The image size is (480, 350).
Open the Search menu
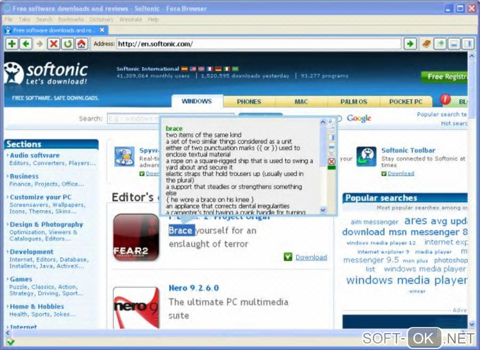[44, 19]
